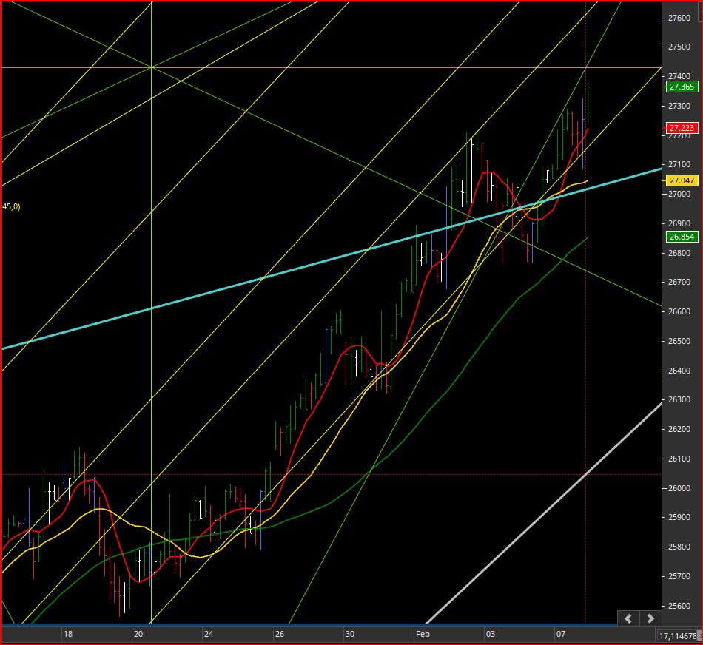Click the 07 date label on time axis
The height and width of the screenshot is (645, 703).
(x=561, y=634)
